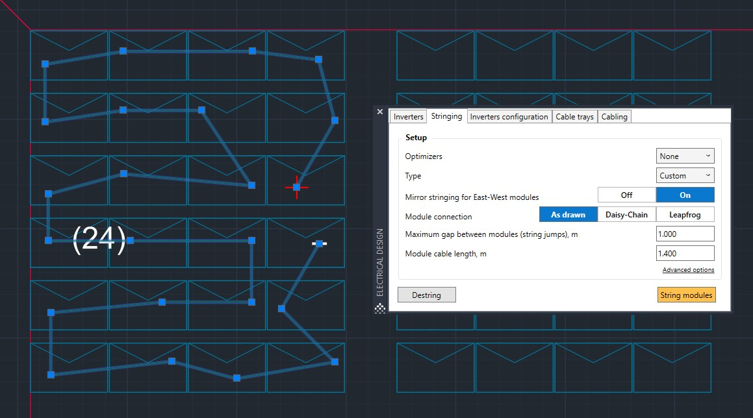The width and height of the screenshot is (753, 418).
Task: Close the Electrical Design panel
Action: point(380,112)
